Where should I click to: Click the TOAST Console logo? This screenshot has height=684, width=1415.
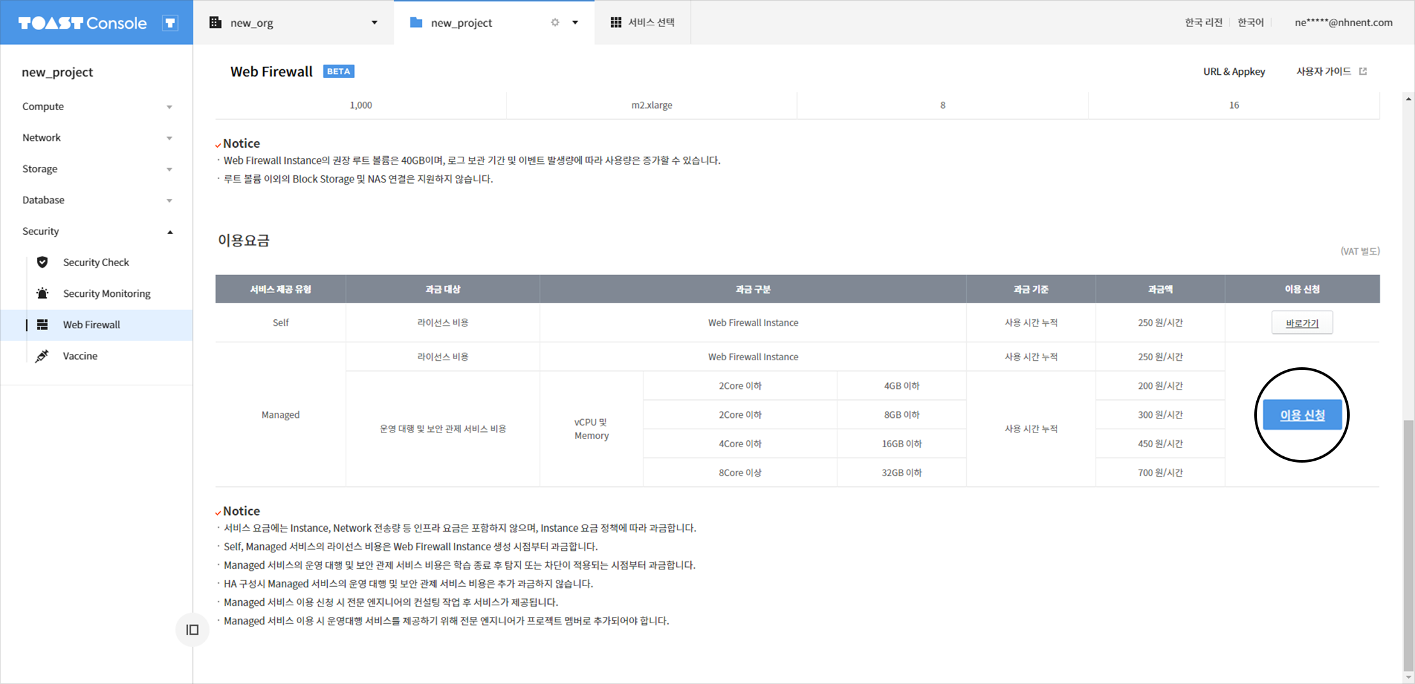point(83,23)
